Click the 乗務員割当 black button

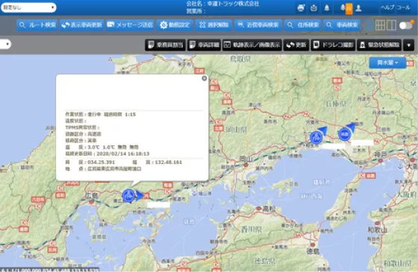[165, 45]
